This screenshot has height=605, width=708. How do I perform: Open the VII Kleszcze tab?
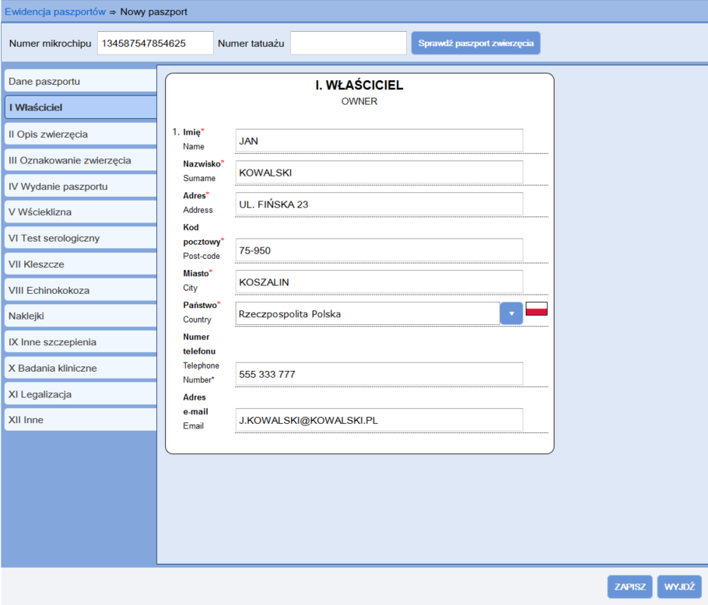coord(81,264)
